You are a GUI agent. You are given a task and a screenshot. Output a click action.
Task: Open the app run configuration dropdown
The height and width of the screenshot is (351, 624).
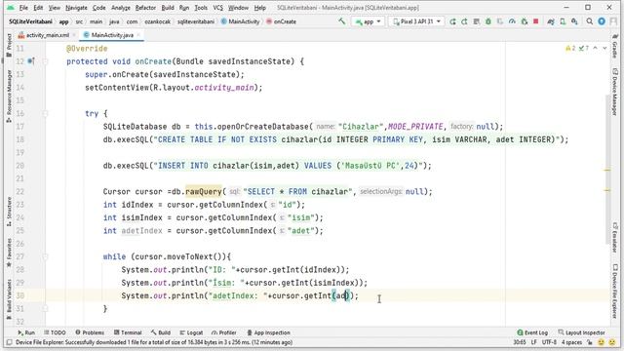tap(369, 21)
